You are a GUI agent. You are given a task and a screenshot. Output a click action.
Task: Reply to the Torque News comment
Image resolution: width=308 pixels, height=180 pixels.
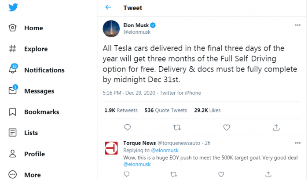click(x=127, y=174)
